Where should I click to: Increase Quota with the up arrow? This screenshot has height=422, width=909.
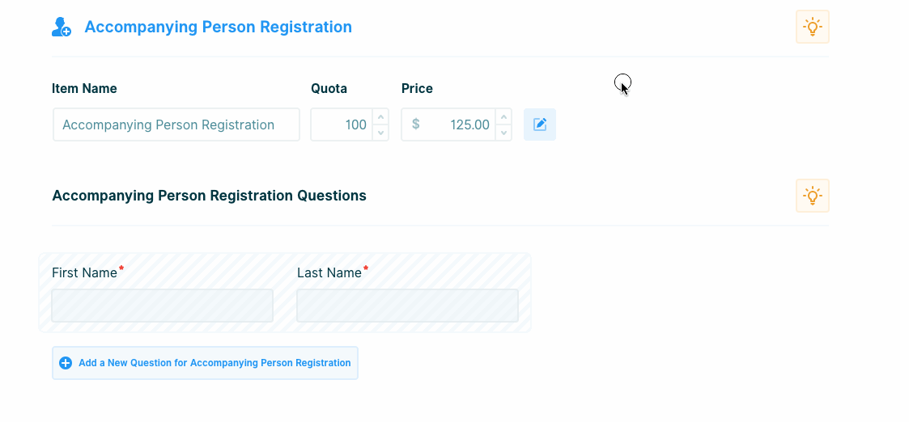pyautogui.click(x=380, y=117)
